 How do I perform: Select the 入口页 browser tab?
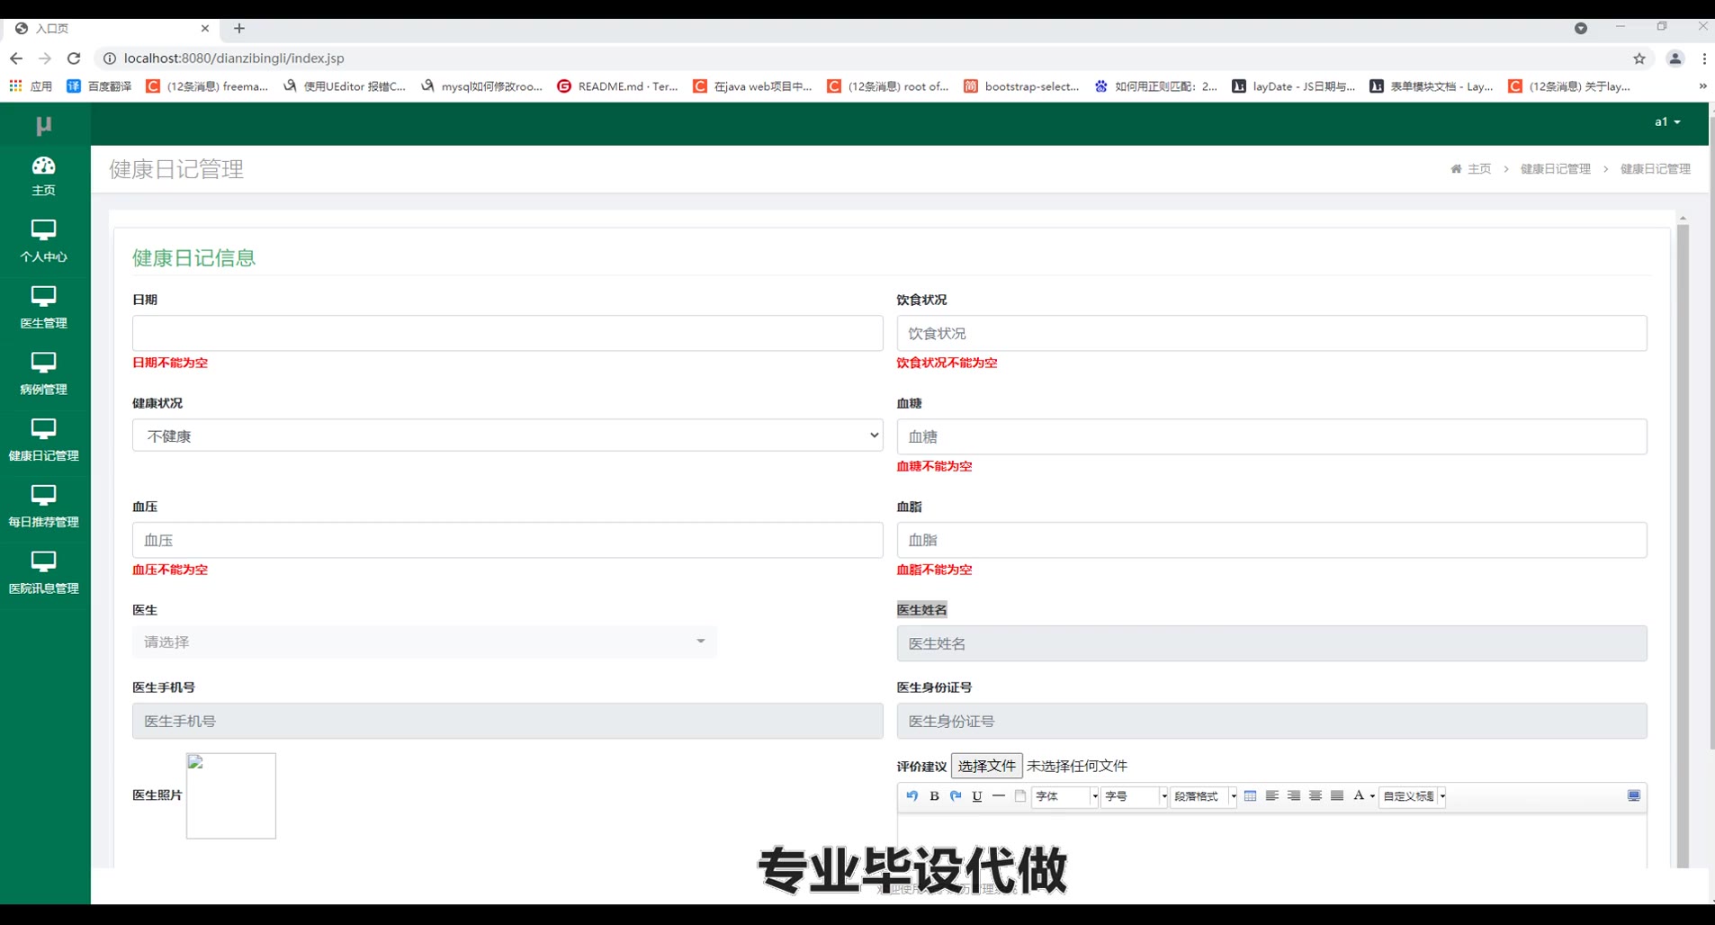(112, 29)
